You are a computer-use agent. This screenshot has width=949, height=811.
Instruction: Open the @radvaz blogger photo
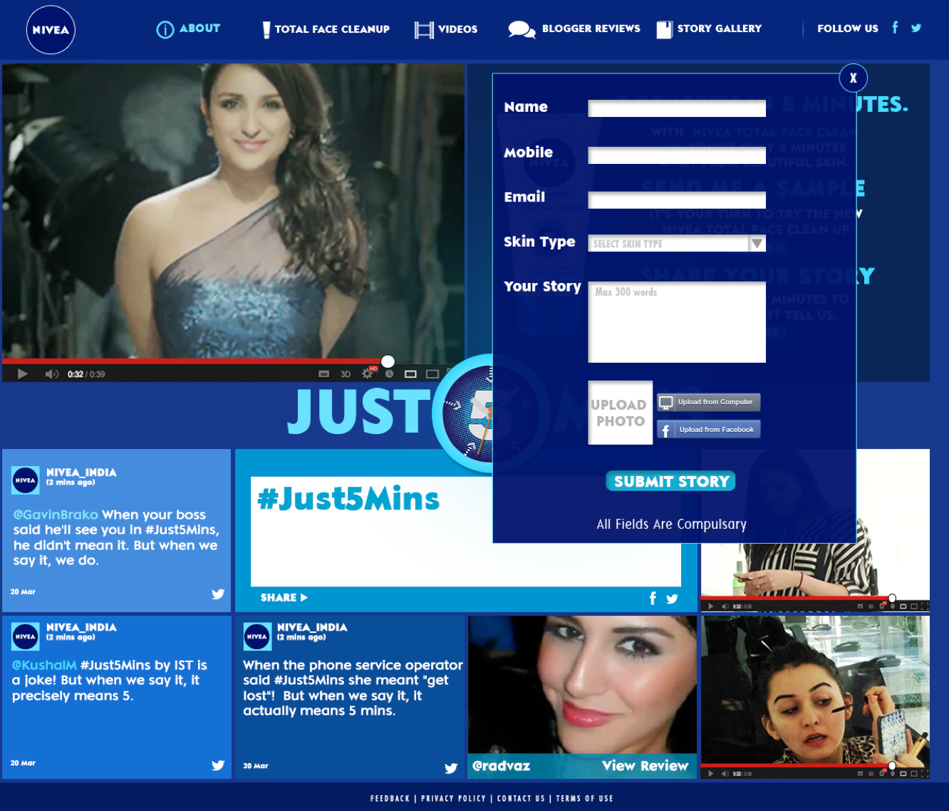point(582,685)
